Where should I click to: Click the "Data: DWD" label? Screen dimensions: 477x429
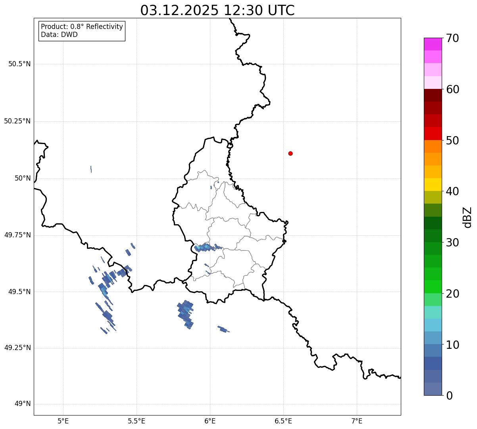pos(59,35)
